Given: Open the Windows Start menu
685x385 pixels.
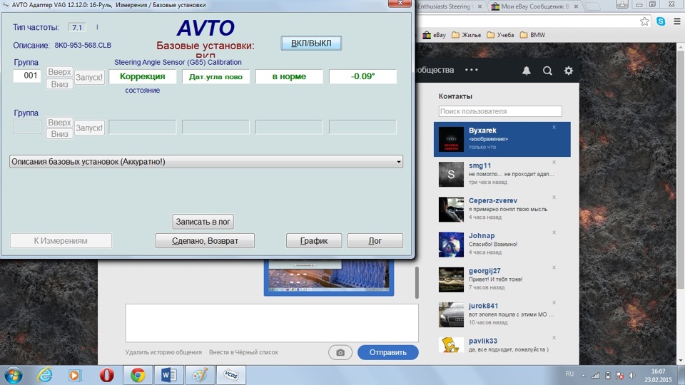Looking at the screenshot, I should (x=13, y=375).
